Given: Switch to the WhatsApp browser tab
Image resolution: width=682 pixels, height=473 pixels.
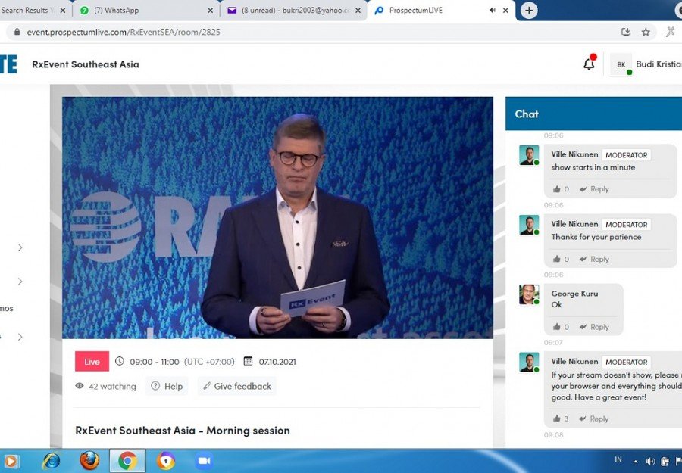Looking at the screenshot, I should point(144,11).
